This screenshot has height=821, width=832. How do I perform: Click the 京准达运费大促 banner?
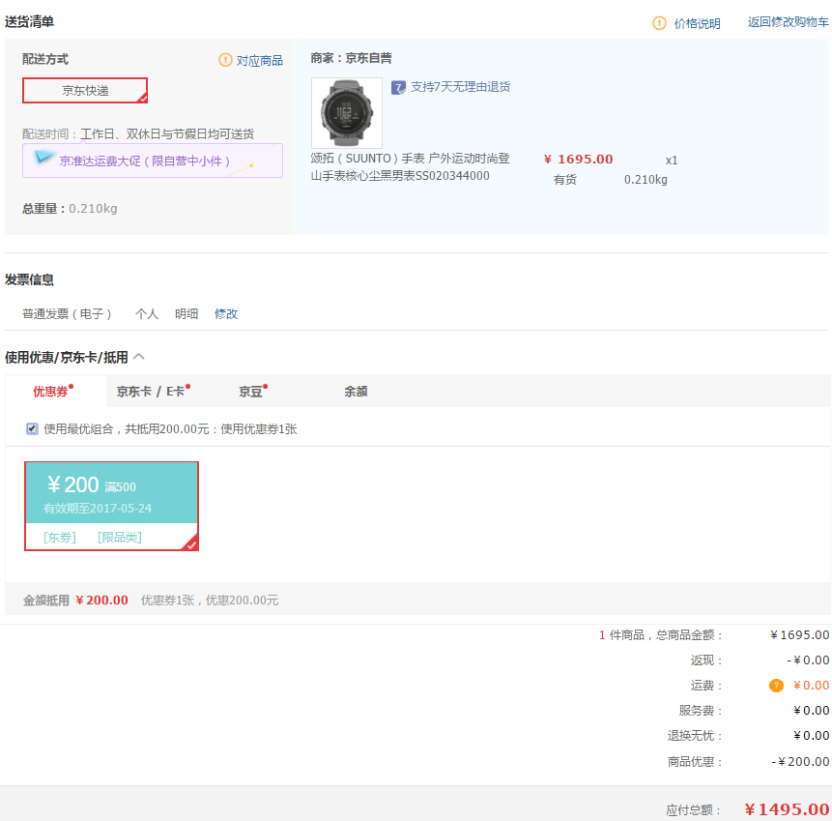[153, 161]
